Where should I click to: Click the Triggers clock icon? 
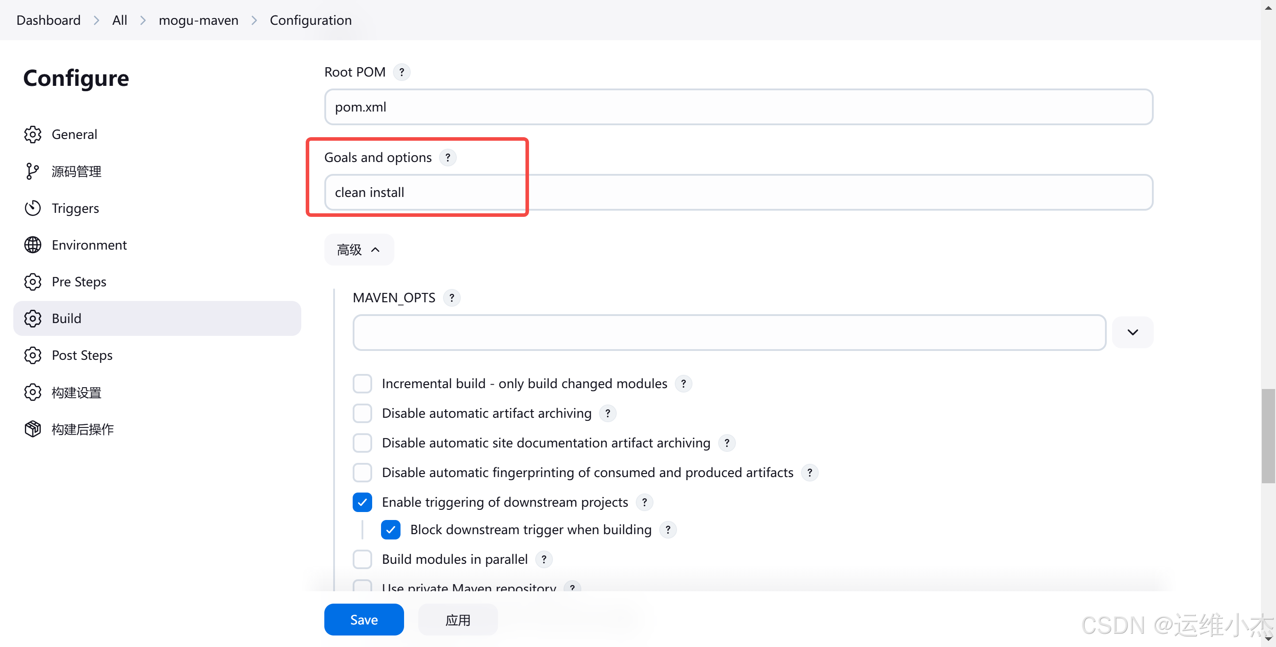(x=33, y=208)
